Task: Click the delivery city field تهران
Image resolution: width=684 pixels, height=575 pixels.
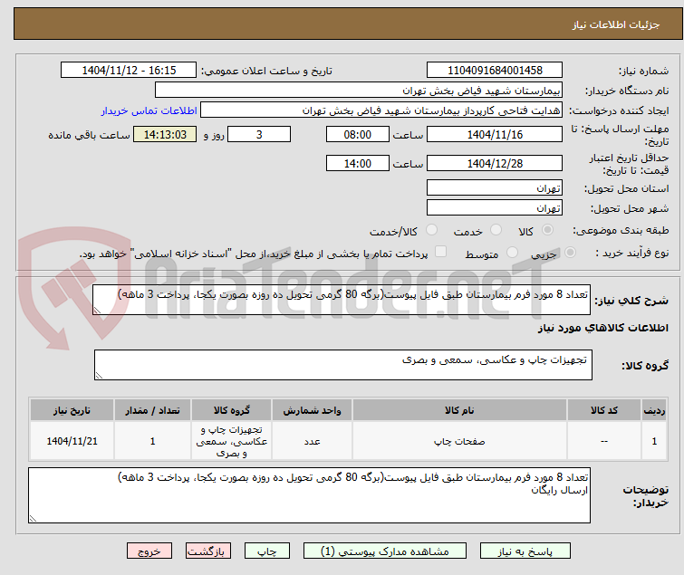Action: coord(495,208)
